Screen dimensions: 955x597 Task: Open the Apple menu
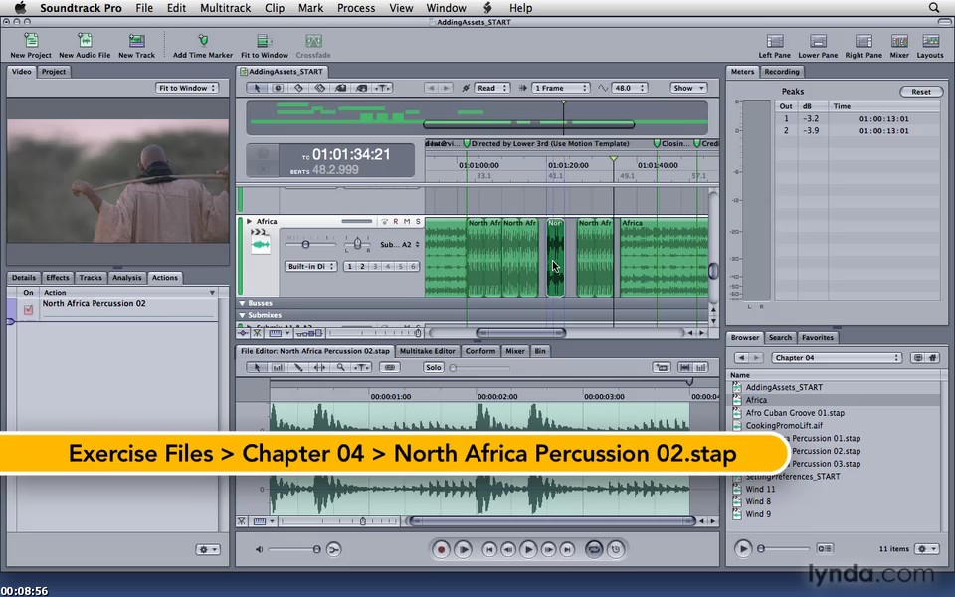(20, 7)
